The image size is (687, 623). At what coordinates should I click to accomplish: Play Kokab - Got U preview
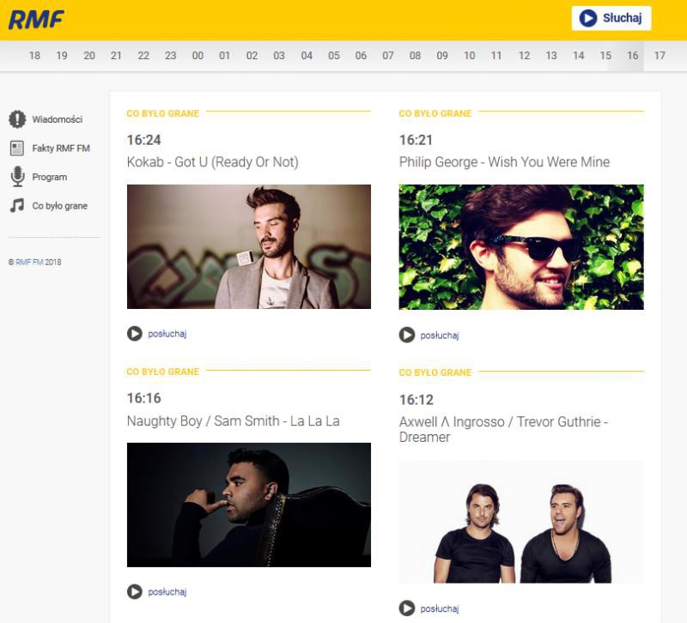point(135,334)
